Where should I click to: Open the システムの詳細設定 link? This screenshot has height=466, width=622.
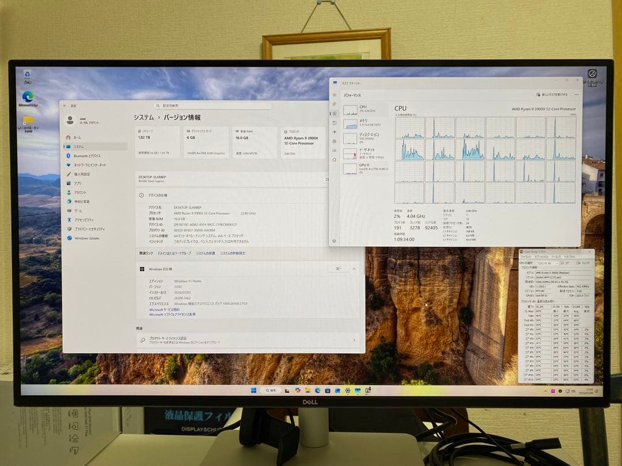pos(232,253)
